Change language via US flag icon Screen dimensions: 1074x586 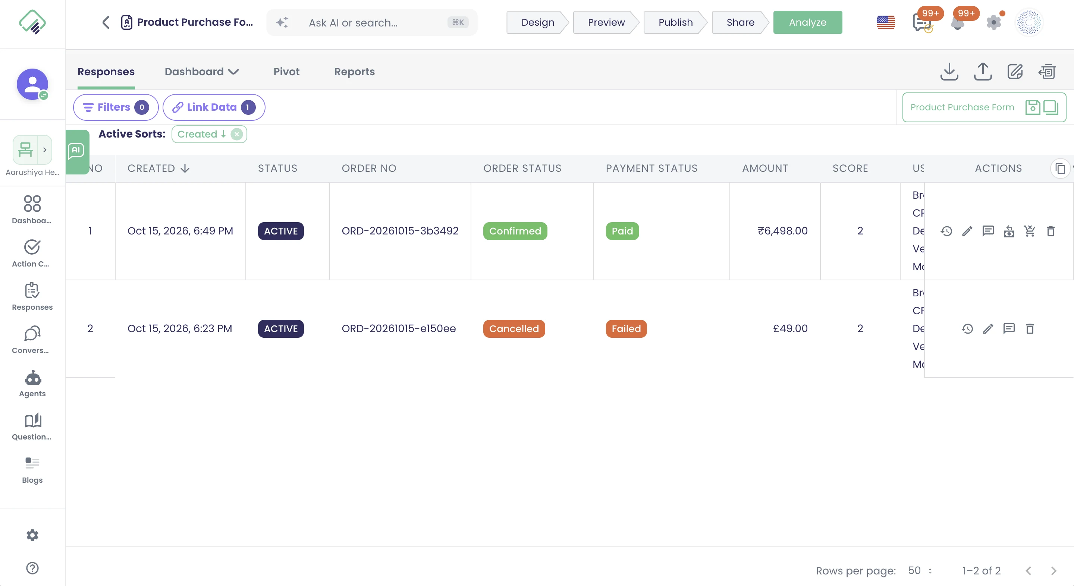886,22
